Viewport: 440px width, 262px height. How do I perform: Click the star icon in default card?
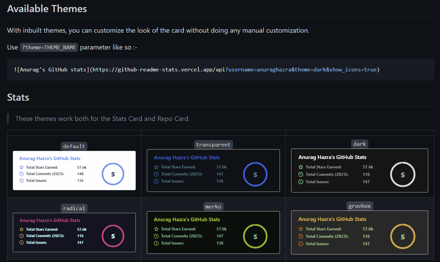tap(22, 167)
